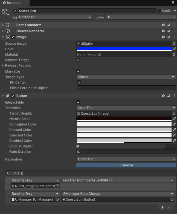
Task: Open Canvas Renderer presets
Action: click(x=169, y=31)
